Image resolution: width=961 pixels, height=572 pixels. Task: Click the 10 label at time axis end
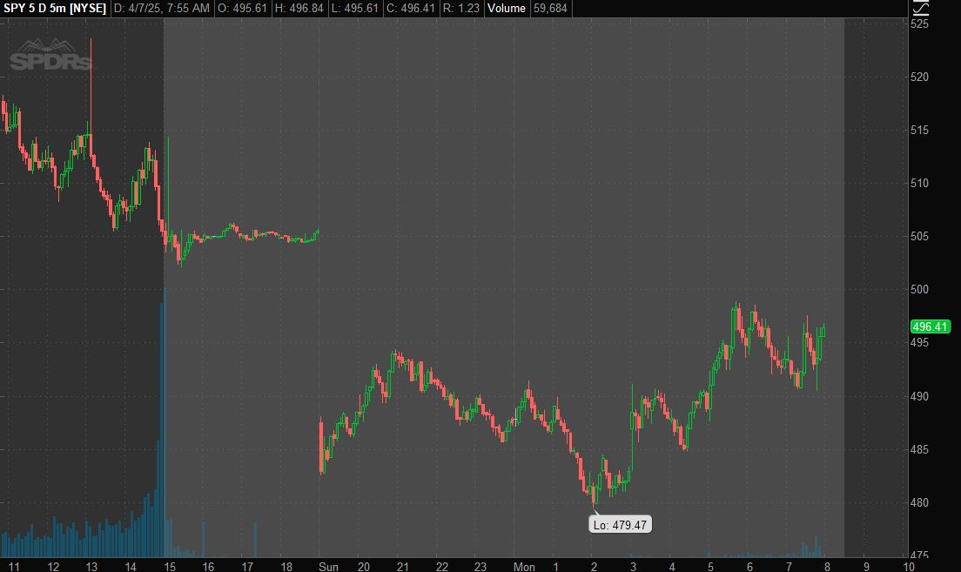[x=908, y=566]
